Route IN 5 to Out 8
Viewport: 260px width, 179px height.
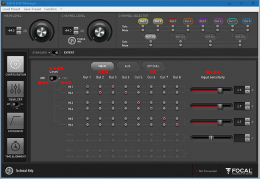pos(177,119)
